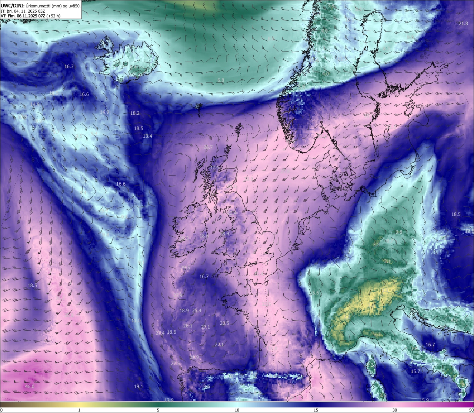The image size is (474, 413).
Task: Click the 15 tick on the color scale
Action: [316, 410]
